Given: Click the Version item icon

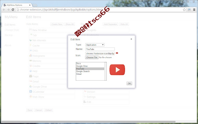Looking at the screenshot, I should (85, 91).
